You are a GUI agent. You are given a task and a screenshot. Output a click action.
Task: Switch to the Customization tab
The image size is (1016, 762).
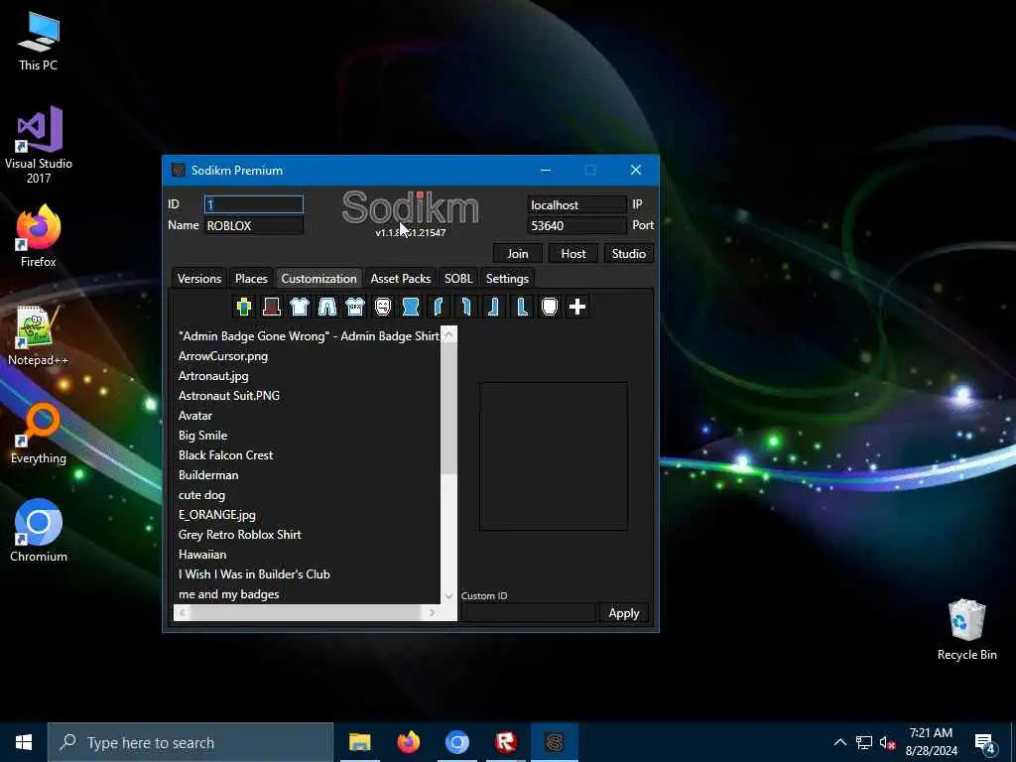[x=318, y=279]
